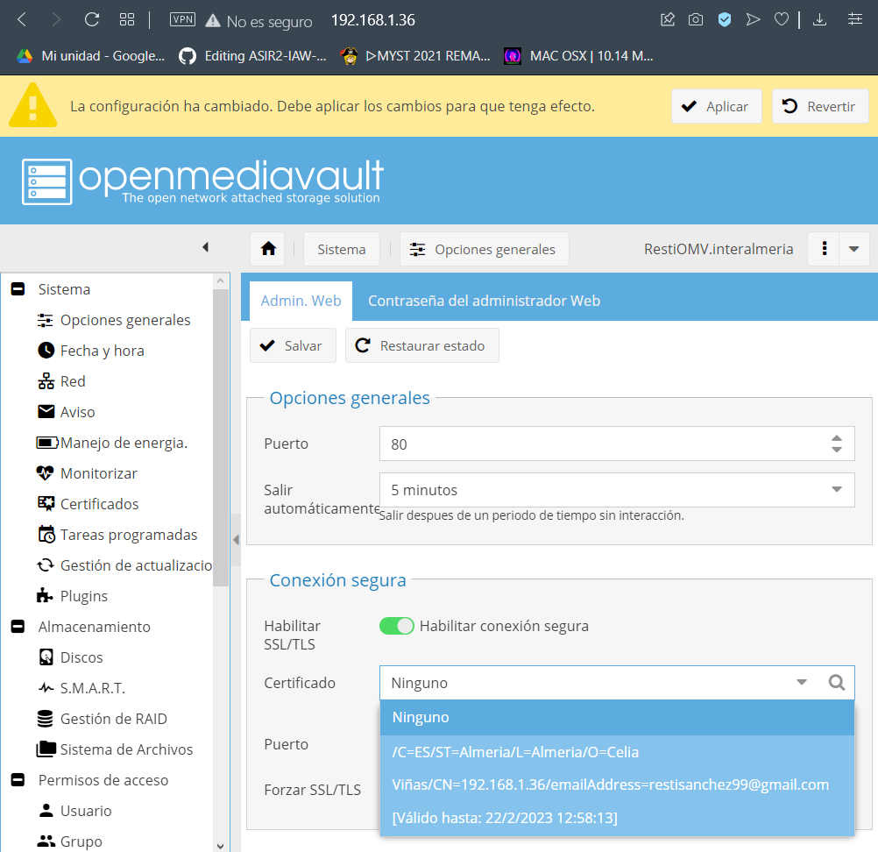The width and height of the screenshot is (878, 852).
Task: Click the Revertir button
Action: 820,106
